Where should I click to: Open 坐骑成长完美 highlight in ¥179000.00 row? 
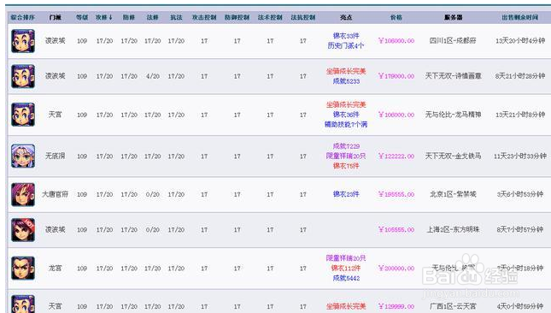346,71
